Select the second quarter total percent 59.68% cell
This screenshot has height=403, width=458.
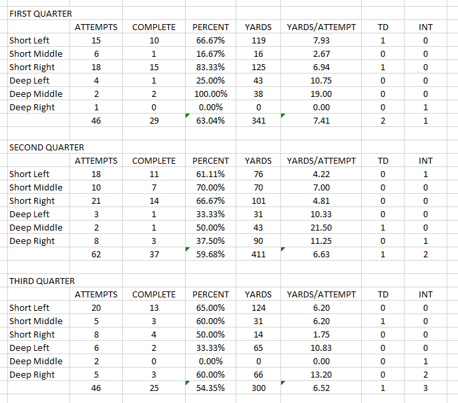coord(210,255)
